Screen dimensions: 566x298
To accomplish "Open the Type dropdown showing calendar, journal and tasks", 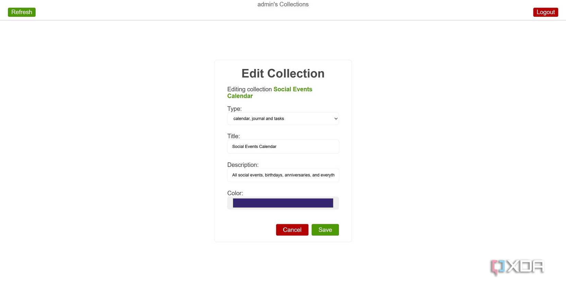I will pyautogui.click(x=283, y=119).
